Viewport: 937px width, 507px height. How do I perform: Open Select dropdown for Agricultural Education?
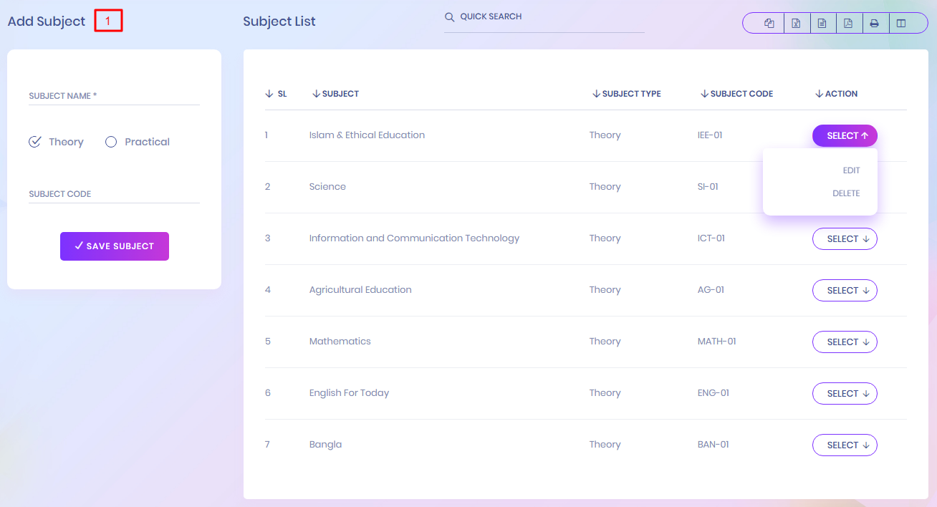(x=845, y=290)
